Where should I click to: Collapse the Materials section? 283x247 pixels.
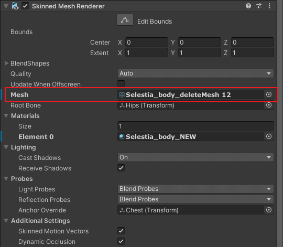(x=6, y=116)
